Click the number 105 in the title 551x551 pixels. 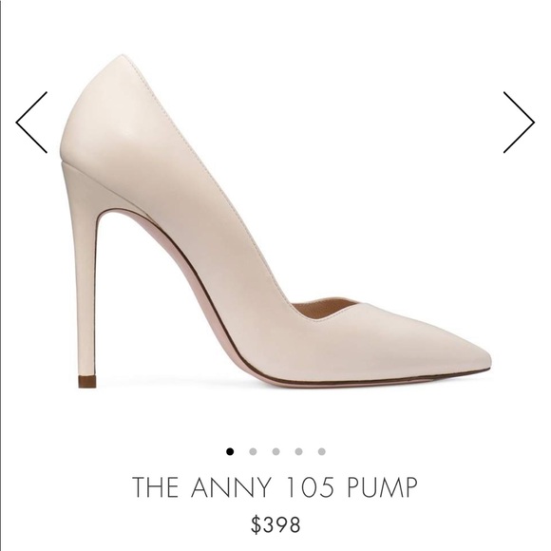coord(310,487)
